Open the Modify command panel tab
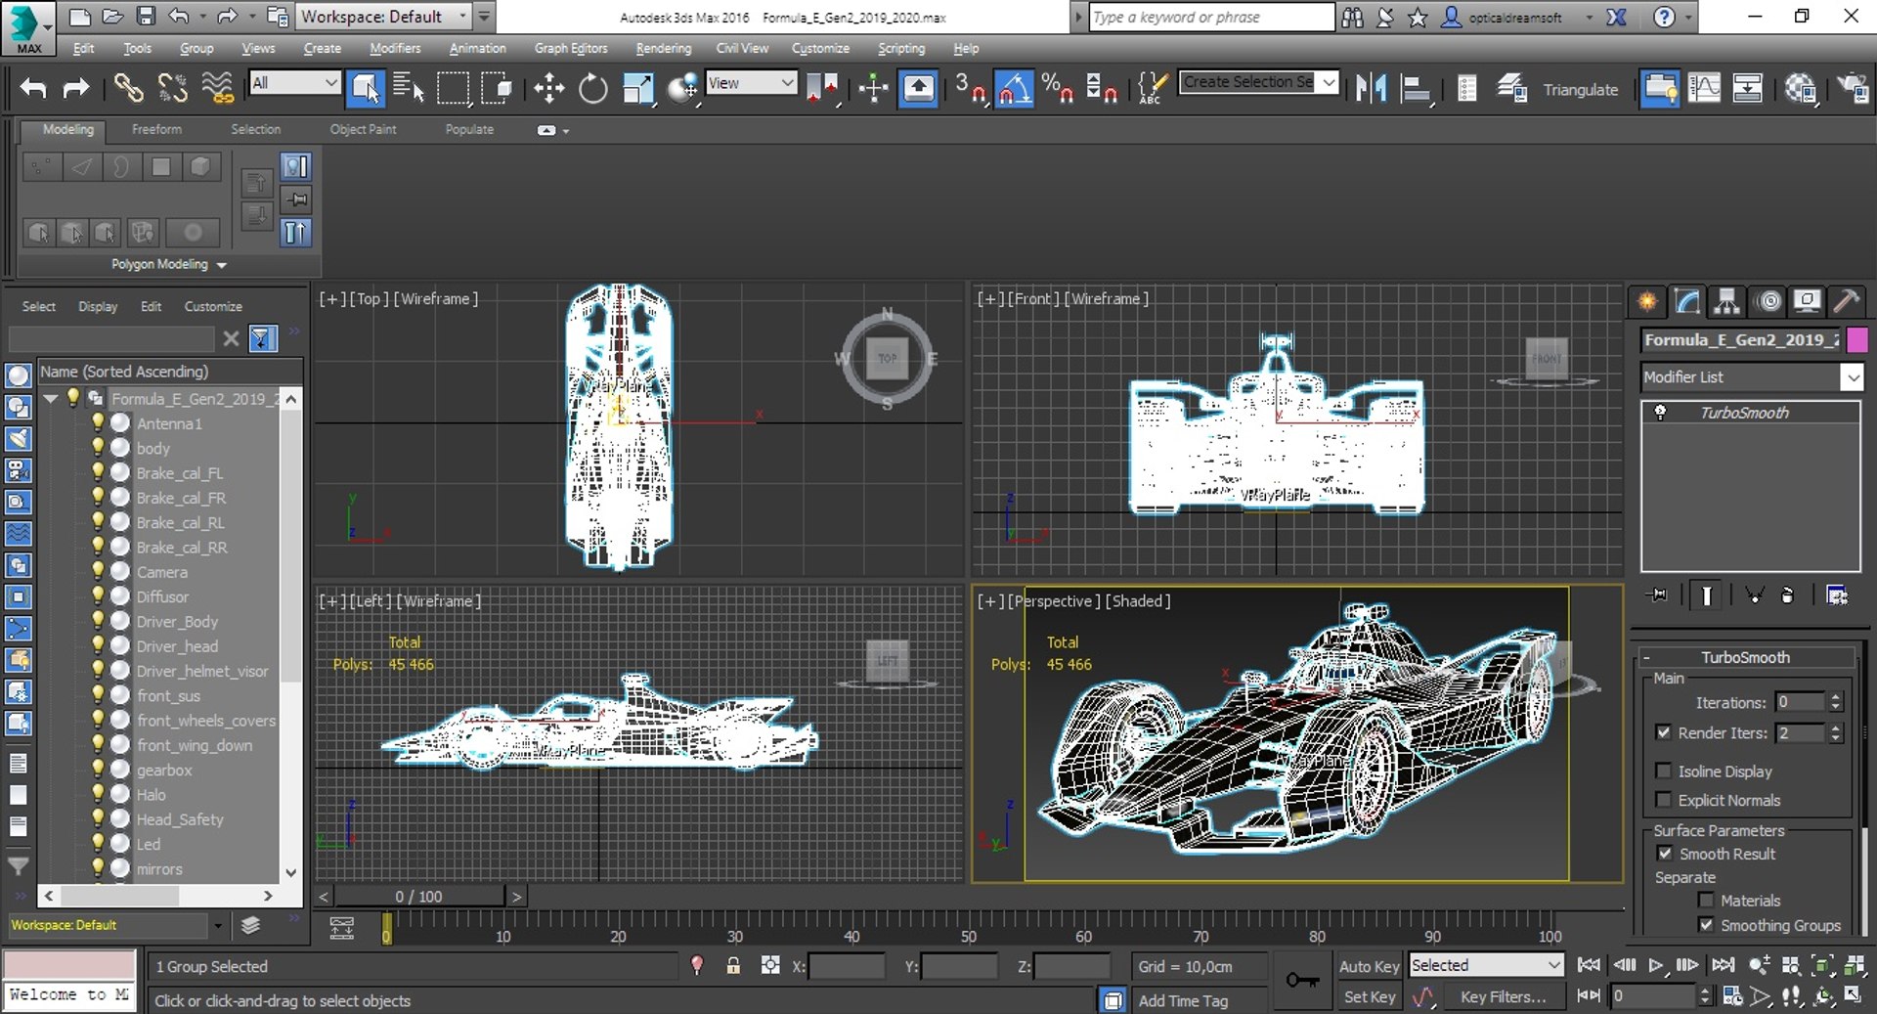Image resolution: width=1877 pixels, height=1014 pixels. point(1687,301)
